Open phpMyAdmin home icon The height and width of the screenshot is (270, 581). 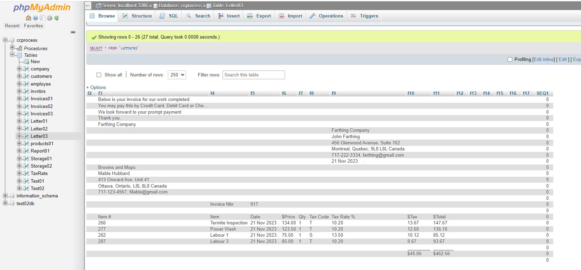click(x=28, y=18)
